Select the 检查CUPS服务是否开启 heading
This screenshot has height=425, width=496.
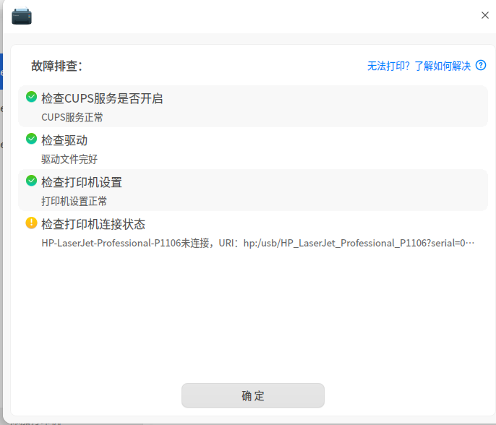pyautogui.click(x=102, y=98)
